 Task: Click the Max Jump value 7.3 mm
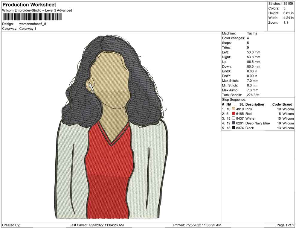tap(253, 90)
